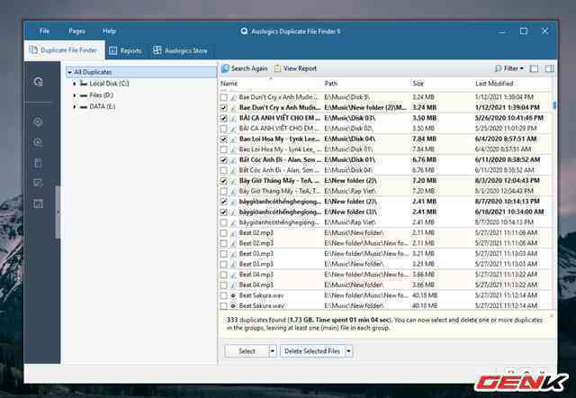
Task: Uncheck Bất Cóc Anh Đi in Disk 01
Action: (223, 160)
